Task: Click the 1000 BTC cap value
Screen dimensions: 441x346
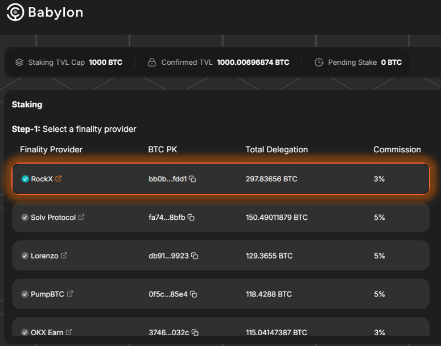Action: tap(106, 62)
